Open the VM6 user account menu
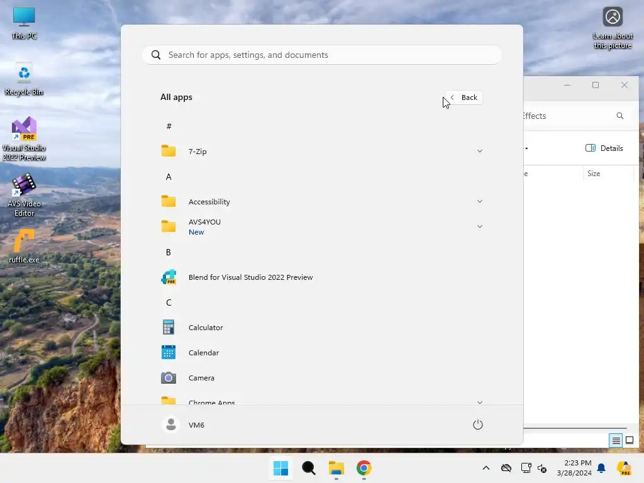The width and height of the screenshot is (644, 483). pyautogui.click(x=183, y=425)
